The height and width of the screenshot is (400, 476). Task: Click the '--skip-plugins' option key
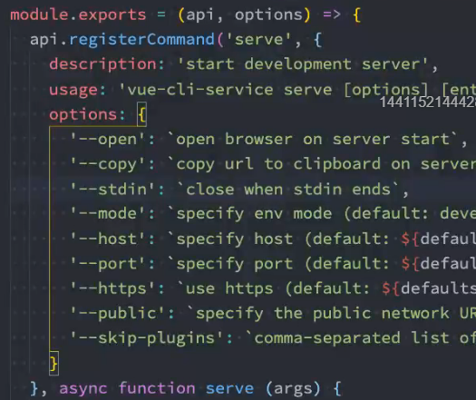click(147, 338)
